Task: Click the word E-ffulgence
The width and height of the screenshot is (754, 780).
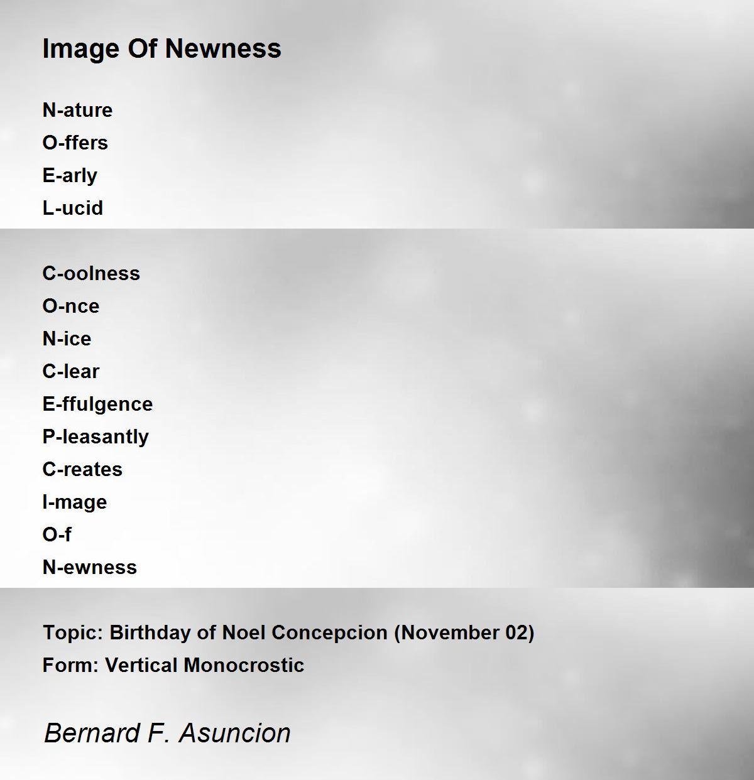Action: pyautogui.click(x=97, y=404)
